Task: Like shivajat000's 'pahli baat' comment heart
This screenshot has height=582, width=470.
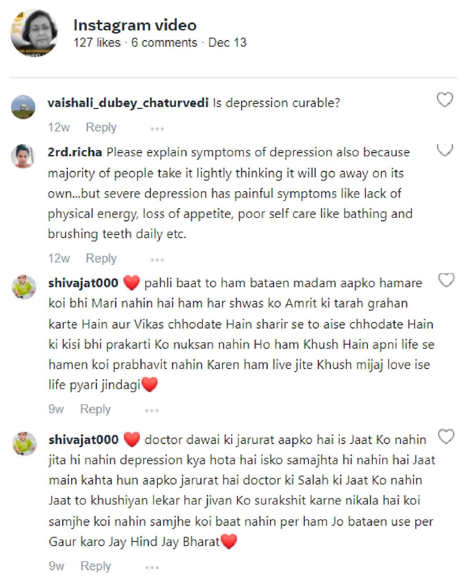Action: 446,280
